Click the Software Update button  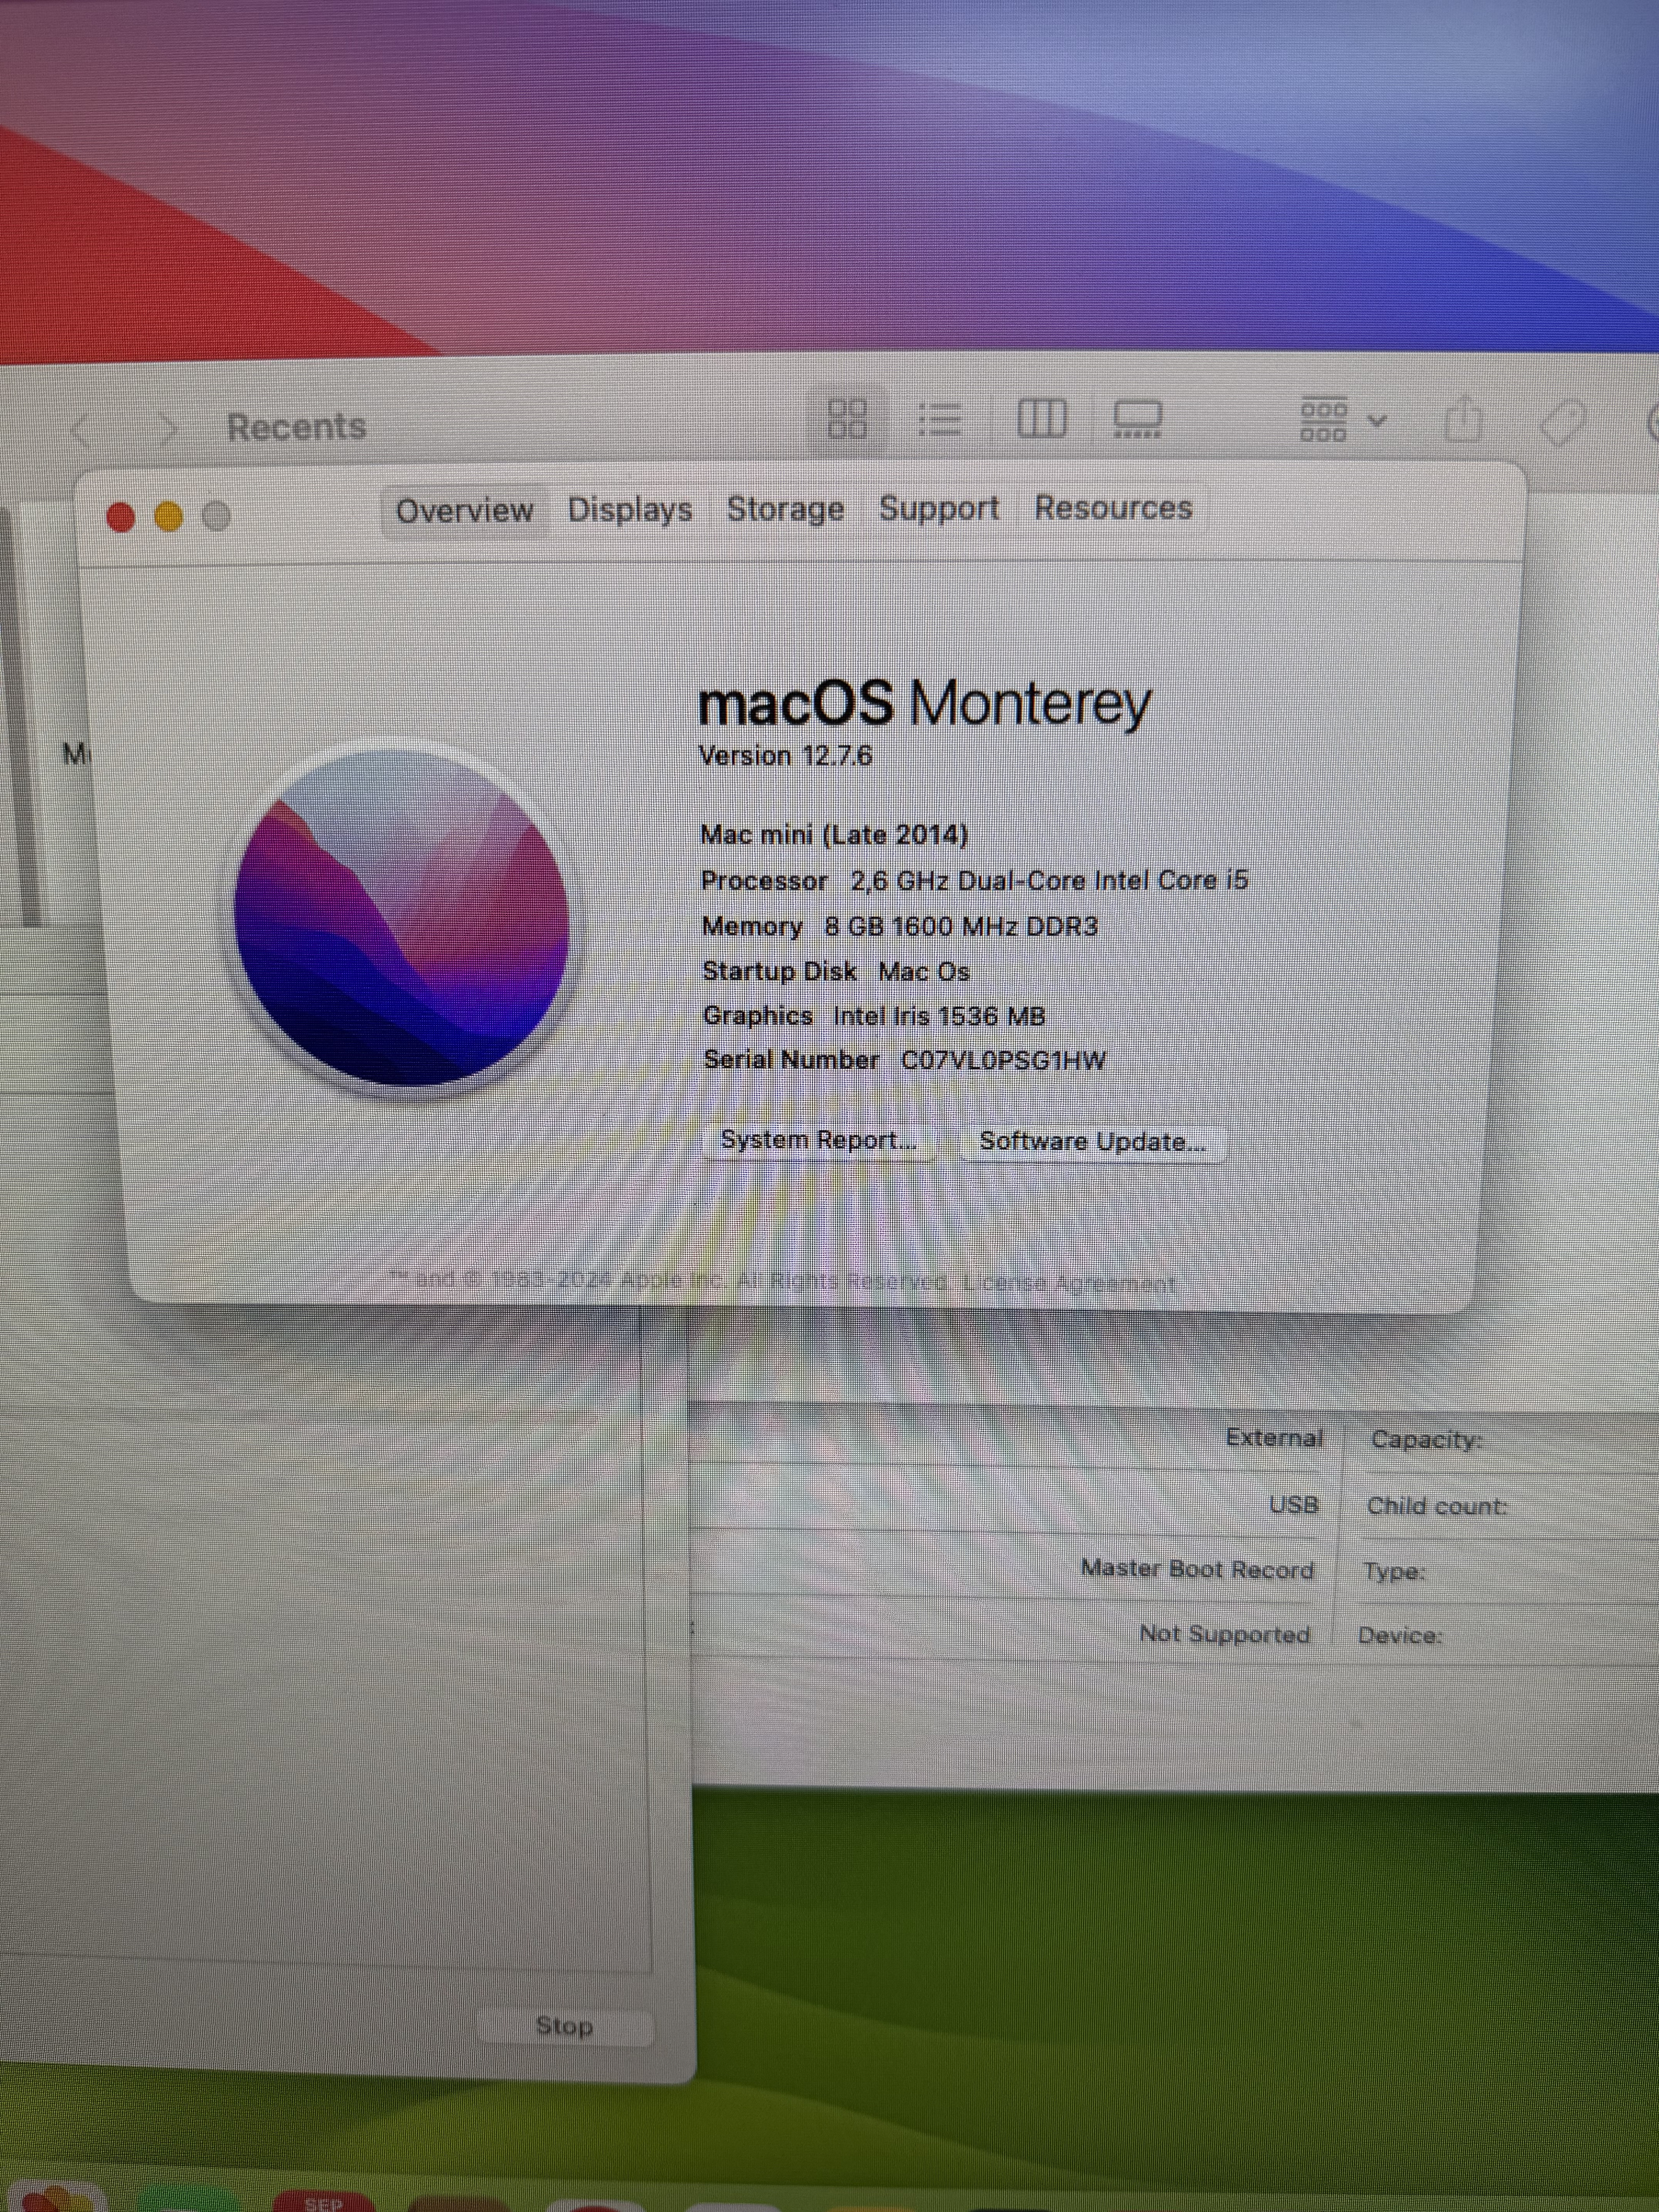pos(1092,1142)
